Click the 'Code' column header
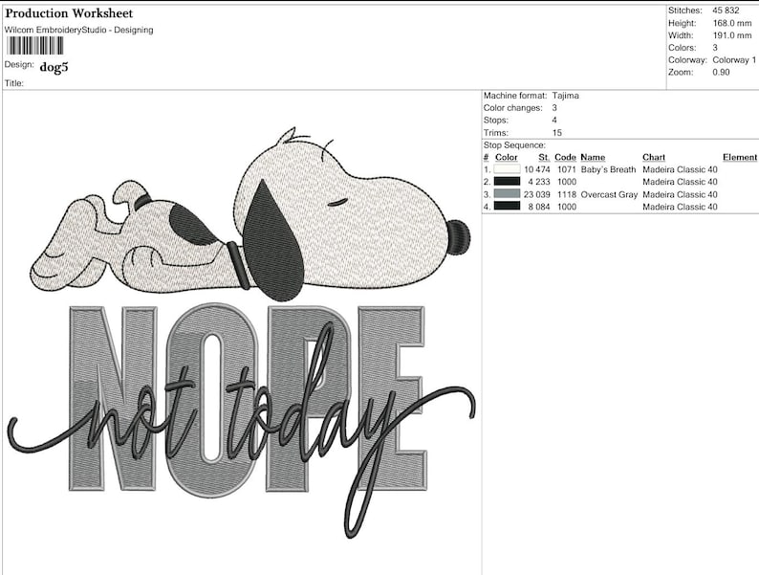759x575 pixels. (565, 158)
